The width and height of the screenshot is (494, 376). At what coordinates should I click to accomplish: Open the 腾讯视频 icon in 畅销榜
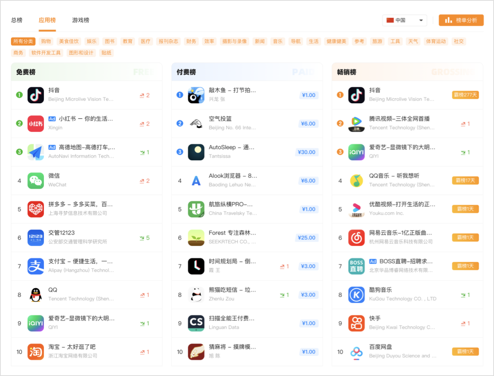(x=356, y=124)
